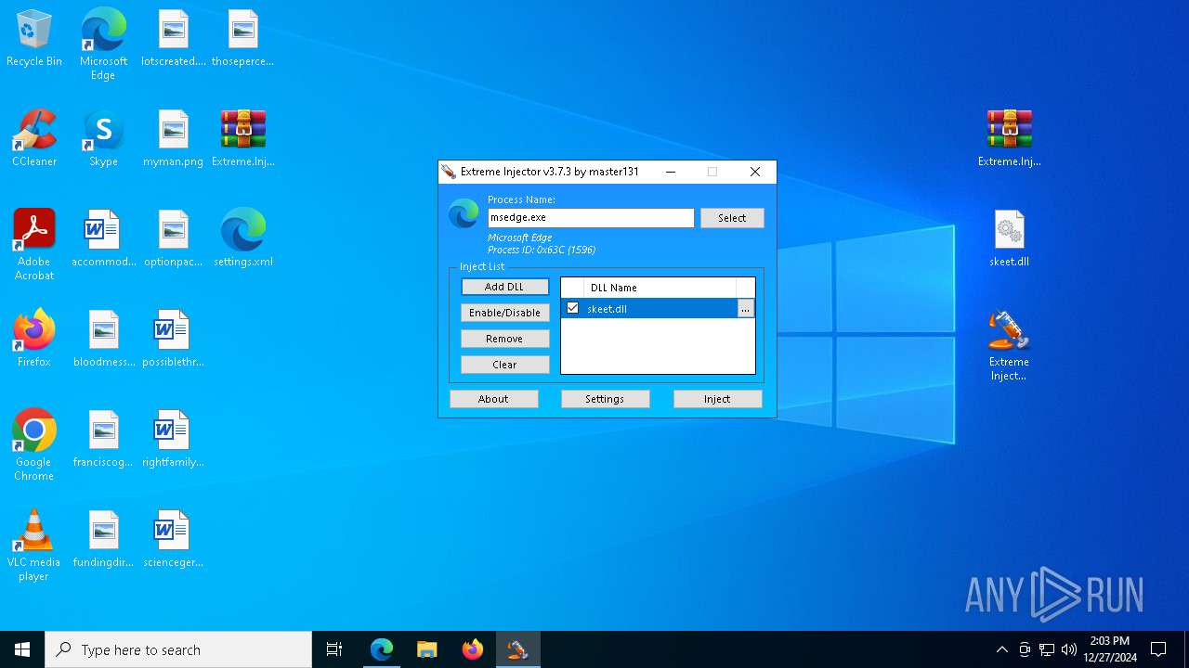Open the Skype desktop shortcut

tap(103, 139)
